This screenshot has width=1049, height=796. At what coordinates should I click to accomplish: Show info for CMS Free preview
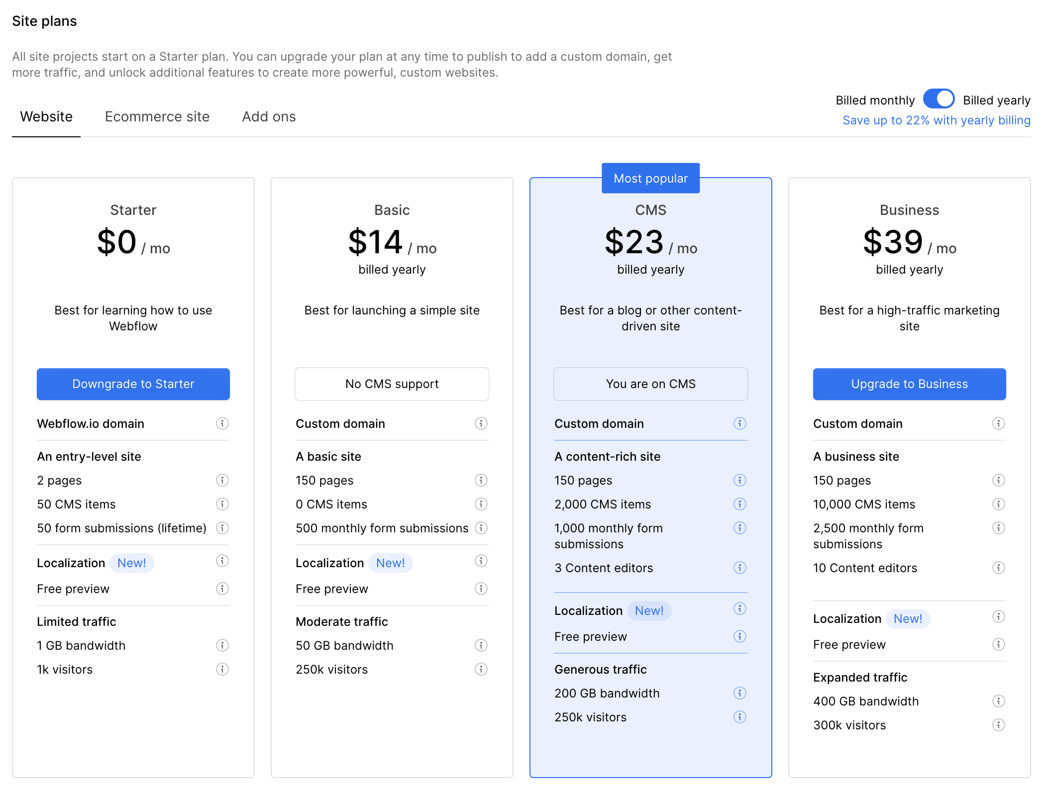(x=740, y=636)
